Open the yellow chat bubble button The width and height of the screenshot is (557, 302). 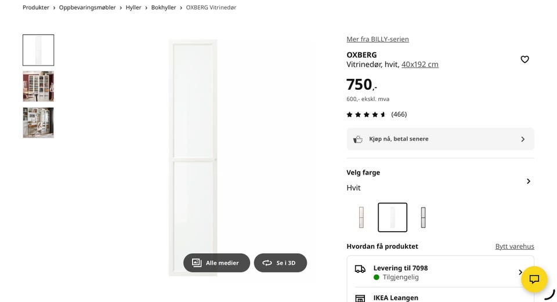[534, 279]
